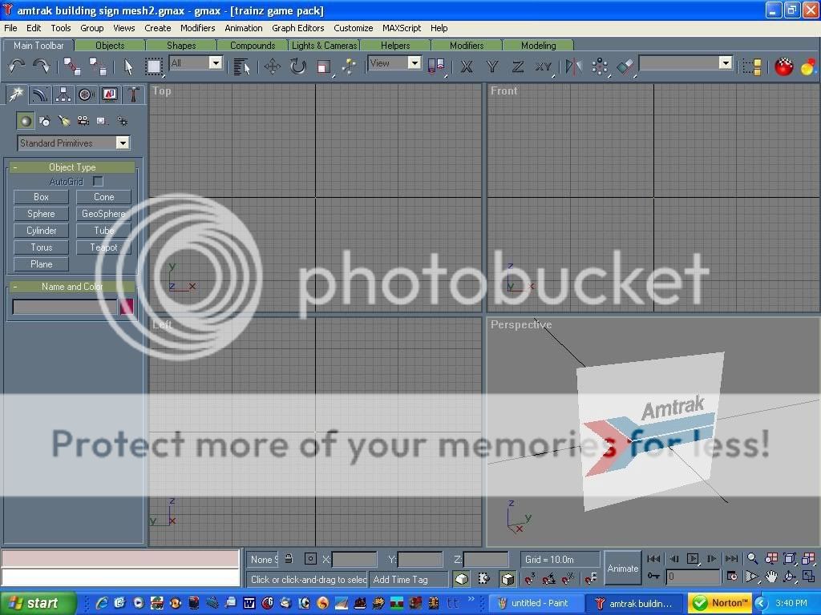The image size is (821, 615).
Task: Open the Customize menu
Action: (354, 28)
